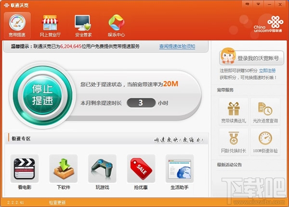Click the 最新活动公告 heading

click(x=229, y=165)
